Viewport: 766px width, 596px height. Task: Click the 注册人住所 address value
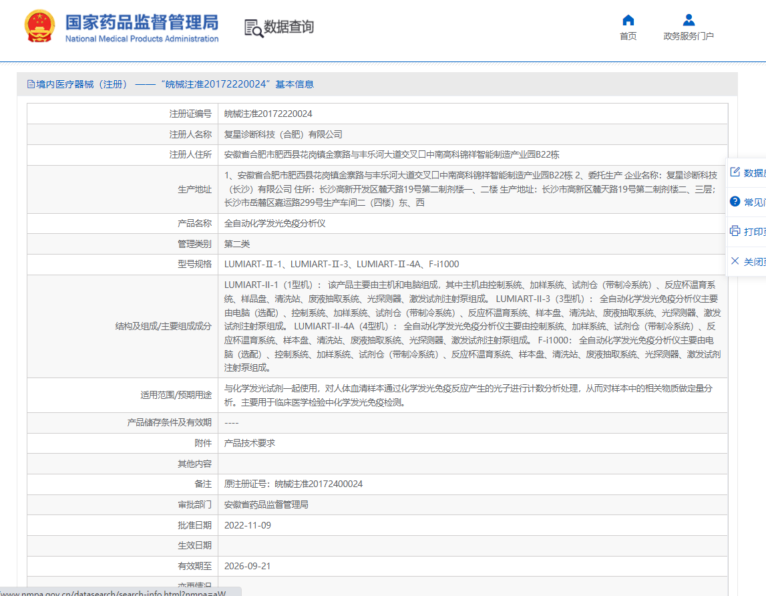point(392,154)
